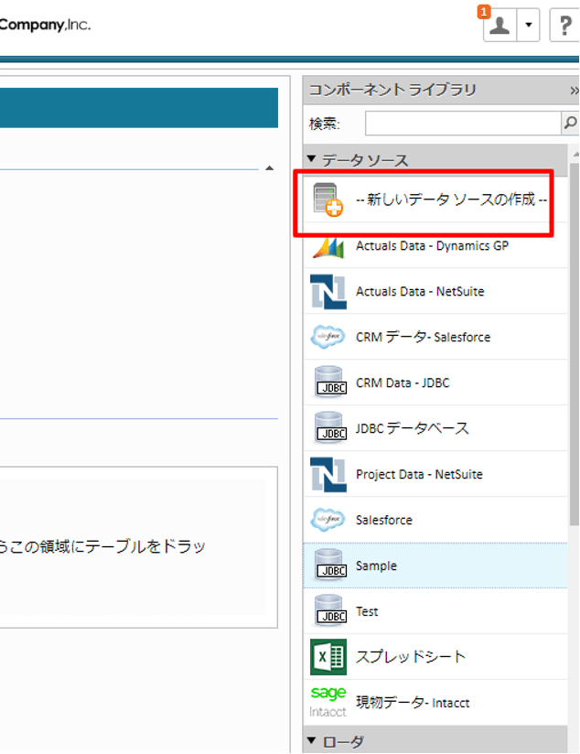The height and width of the screenshot is (754, 580).
Task: Select 現物データ- Intacct text
Action: 413,703
